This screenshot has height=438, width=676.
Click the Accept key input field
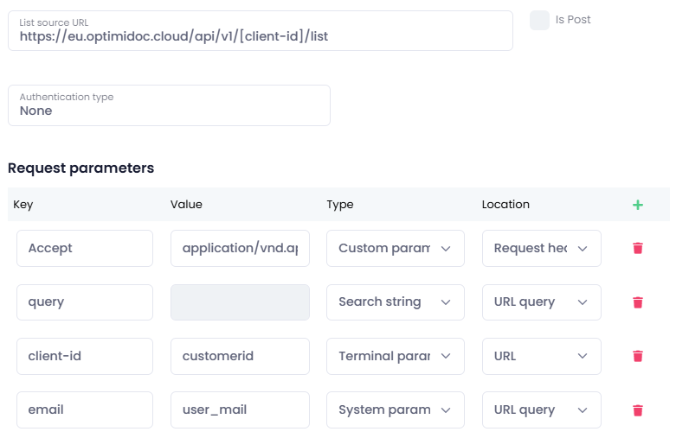(85, 248)
